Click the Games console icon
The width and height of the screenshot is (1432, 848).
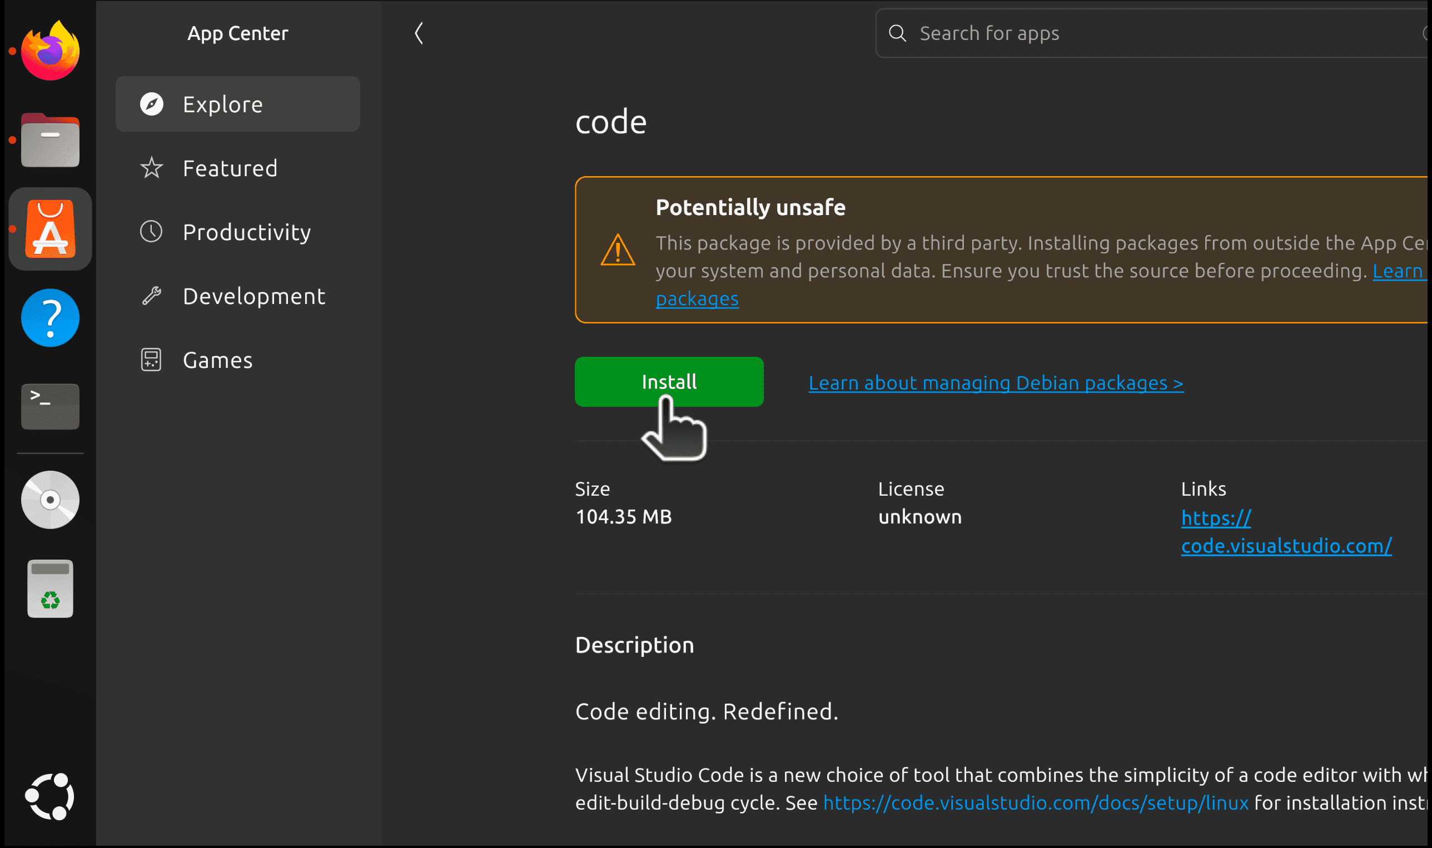click(152, 360)
